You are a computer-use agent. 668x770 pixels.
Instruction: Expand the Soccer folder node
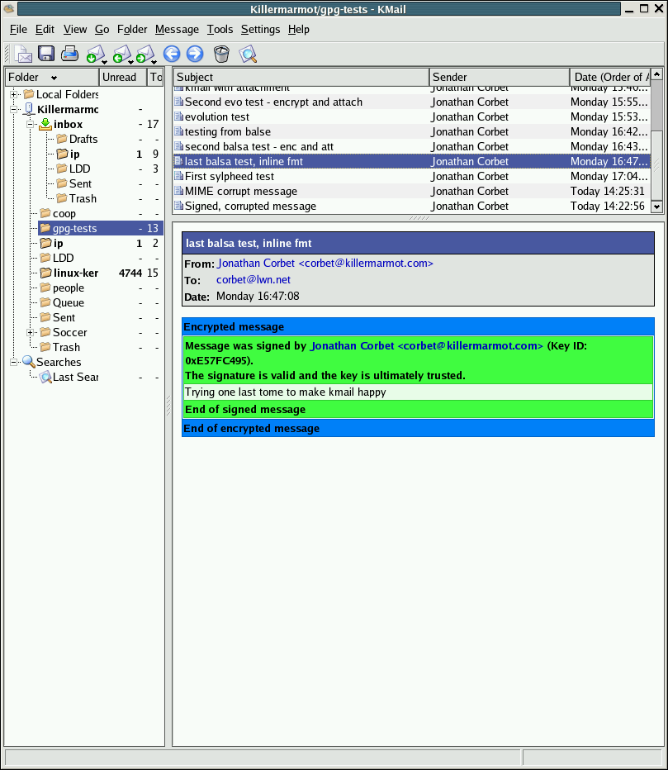[30, 332]
